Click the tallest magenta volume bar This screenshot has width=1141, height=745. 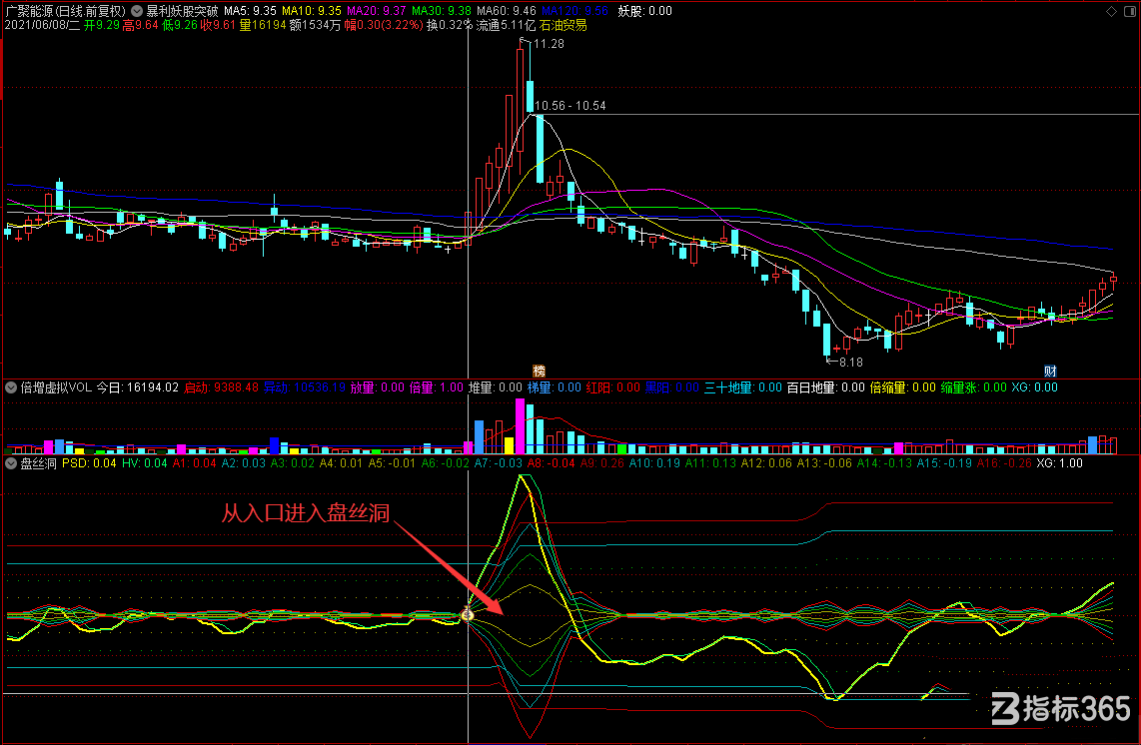(x=521, y=426)
